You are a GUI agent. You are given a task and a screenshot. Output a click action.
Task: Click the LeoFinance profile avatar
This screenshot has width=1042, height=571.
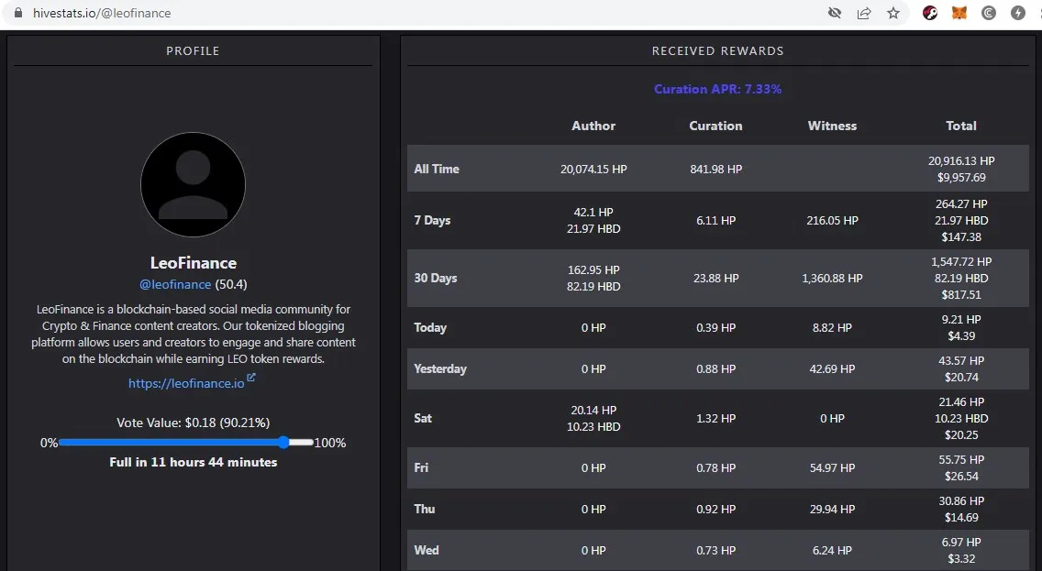pyautogui.click(x=193, y=184)
